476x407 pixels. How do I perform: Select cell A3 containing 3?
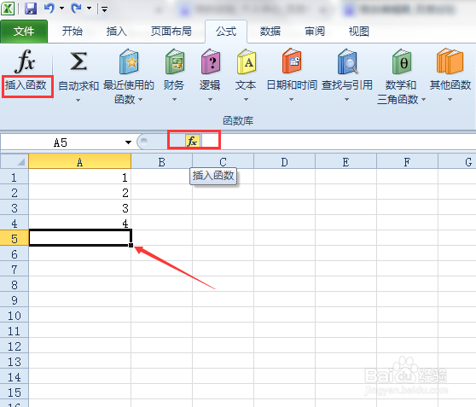(x=80, y=207)
